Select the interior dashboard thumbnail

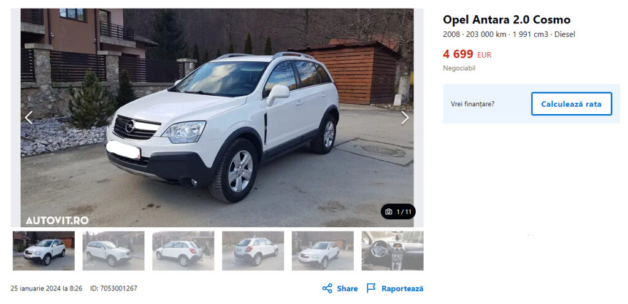coord(392,251)
